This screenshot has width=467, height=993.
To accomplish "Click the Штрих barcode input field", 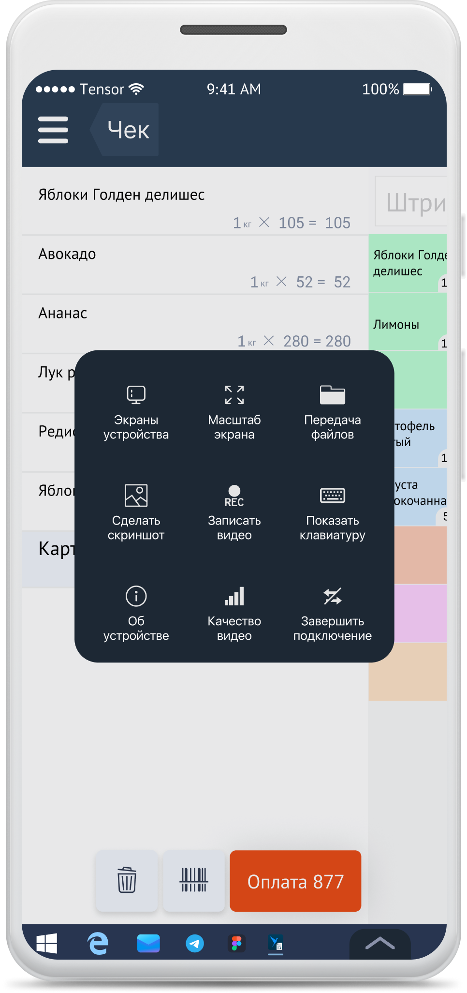I will (x=412, y=202).
